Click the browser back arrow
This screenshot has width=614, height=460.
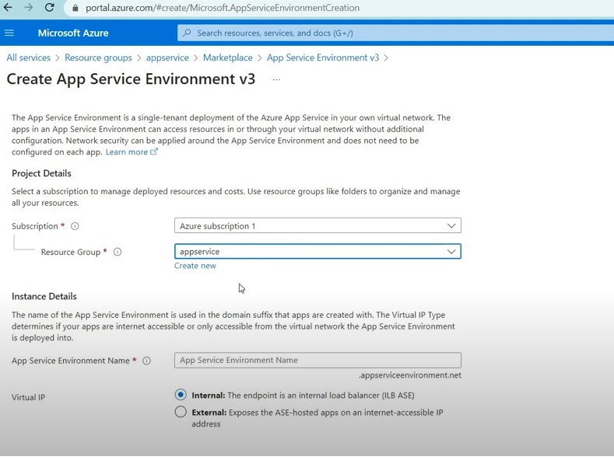tap(8, 7)
